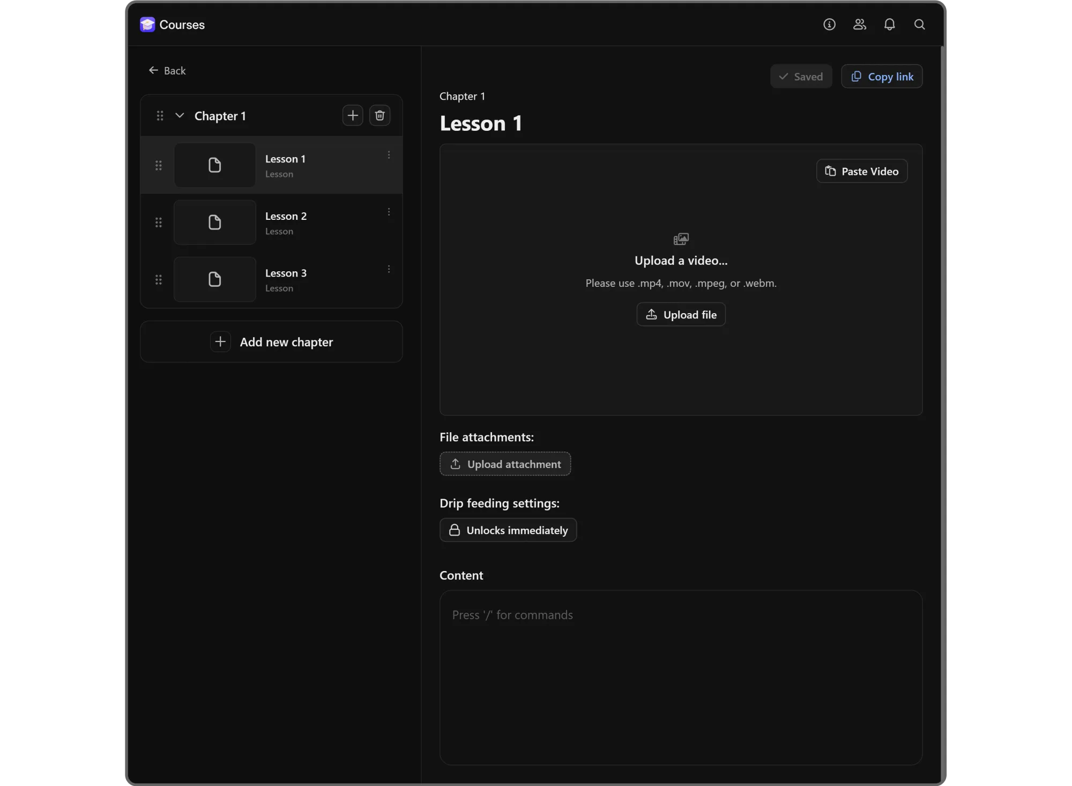The height and width of the screenshot is (786, 1072).
Task: Open Lesson 2 three-dot options menu
Action: [389, 212]
